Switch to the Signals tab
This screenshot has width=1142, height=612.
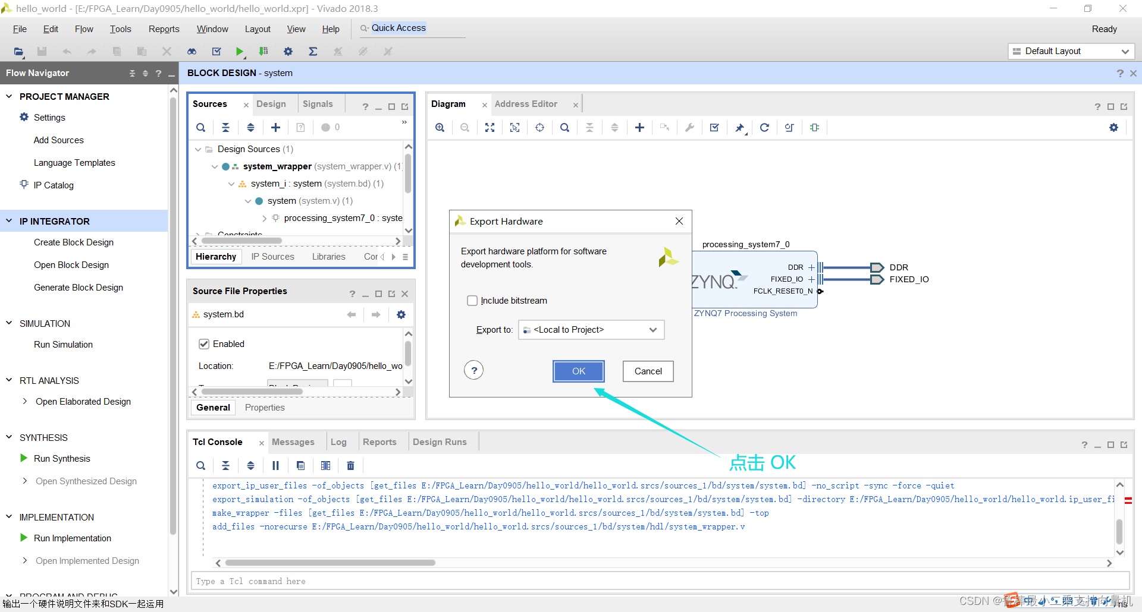click(x=318, y=104)
